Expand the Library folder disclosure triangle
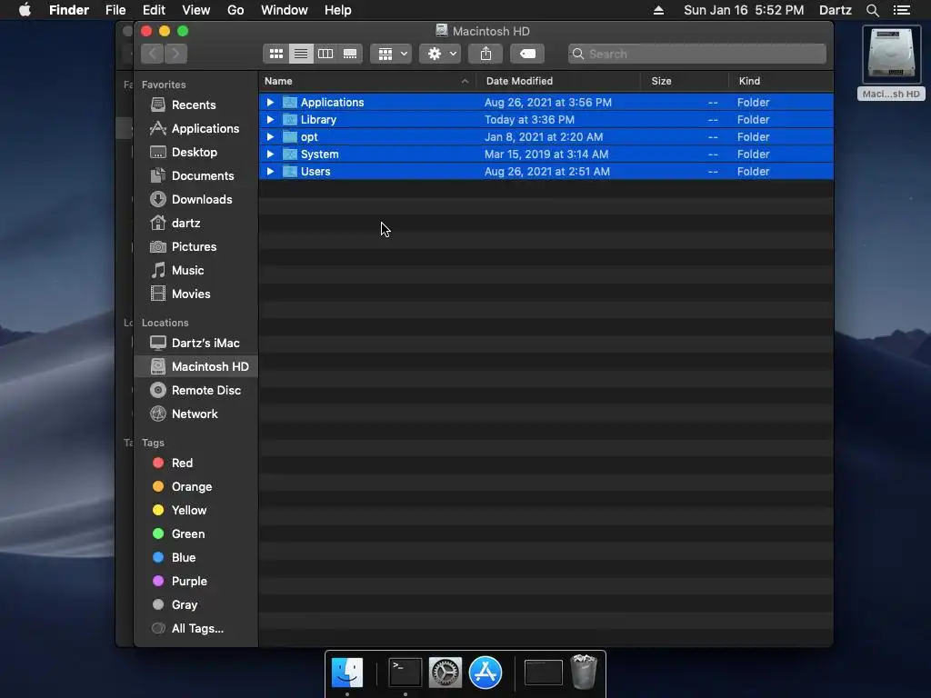The width and height of the screenshot is (931, 698). 270,119
